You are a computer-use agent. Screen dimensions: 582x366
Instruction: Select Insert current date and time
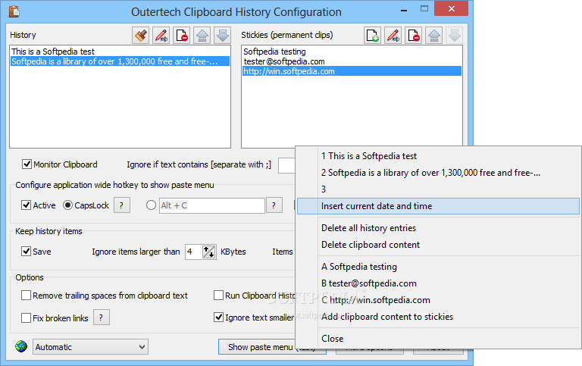(x=438, y=206)
